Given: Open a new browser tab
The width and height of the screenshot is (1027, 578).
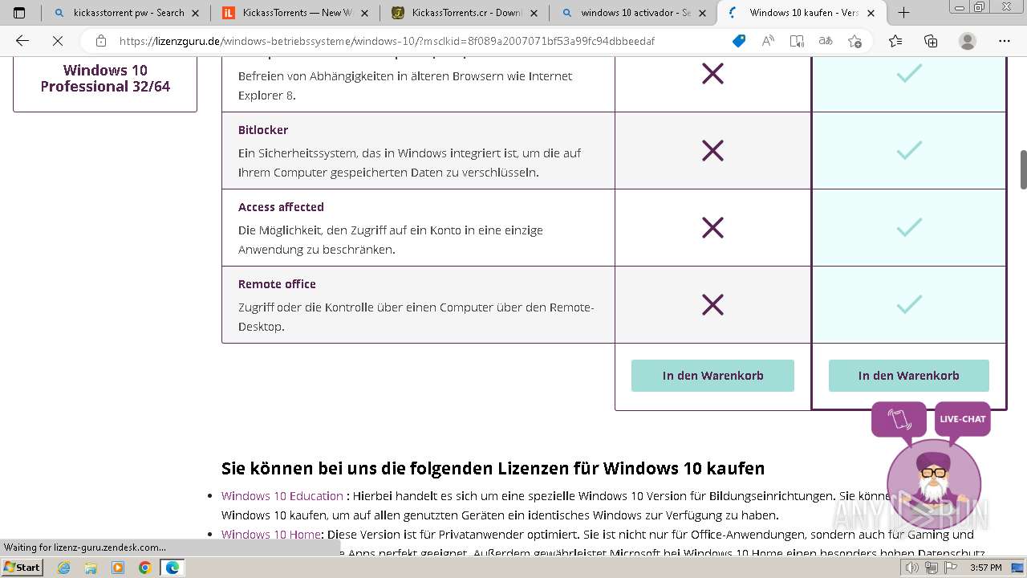Looking at the screenshot, I should point(903,13).
